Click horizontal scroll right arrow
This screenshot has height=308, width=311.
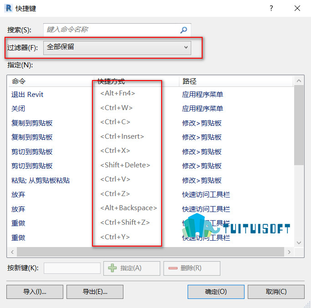(x=289, y=252)
